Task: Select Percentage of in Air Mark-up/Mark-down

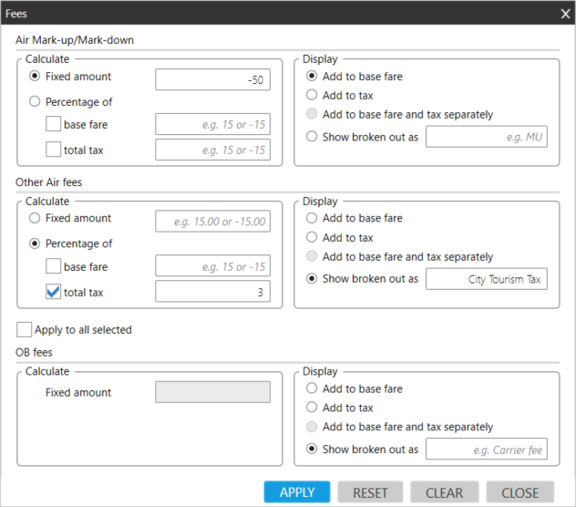Action: tap(36, 102)
